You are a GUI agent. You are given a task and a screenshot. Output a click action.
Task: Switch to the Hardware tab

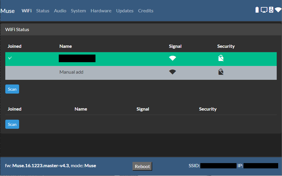pyautogui.click(x=101, y=11)
